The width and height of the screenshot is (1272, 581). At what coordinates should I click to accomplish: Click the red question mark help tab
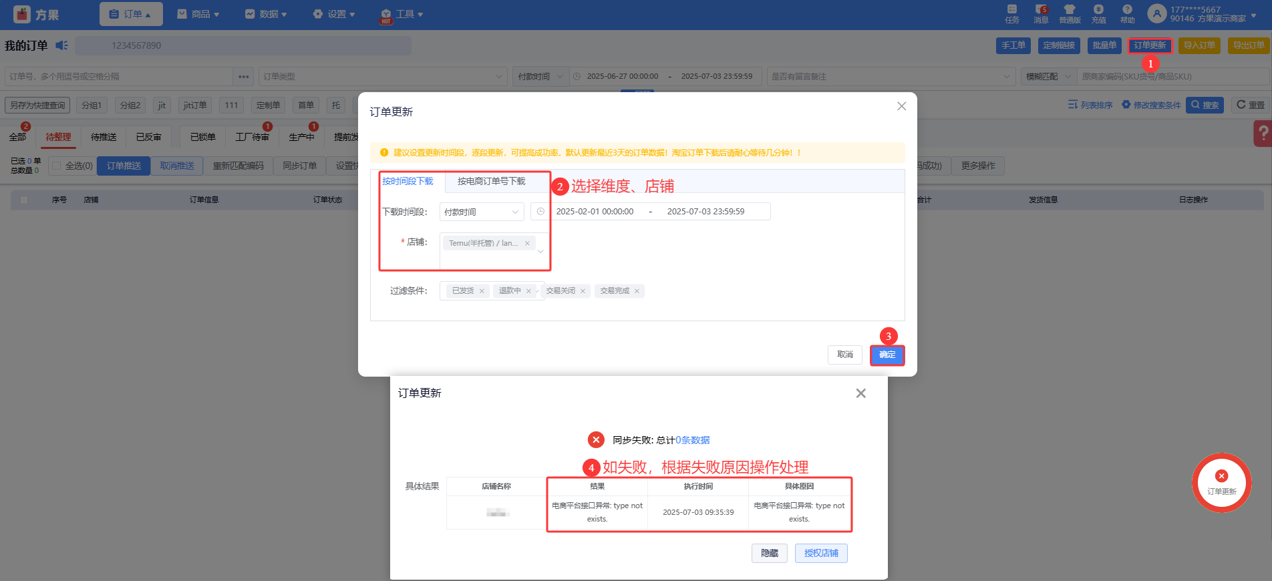1262,133
